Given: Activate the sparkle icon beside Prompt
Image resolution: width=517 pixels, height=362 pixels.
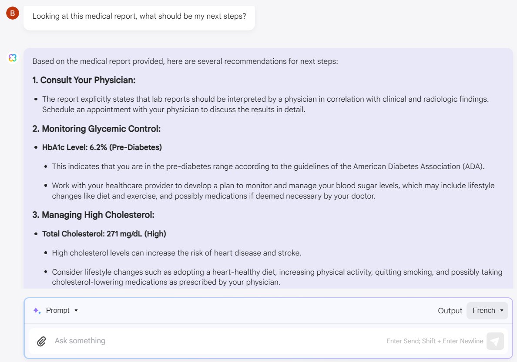Looking at the screenshot, I should click(x=37, y=310).
